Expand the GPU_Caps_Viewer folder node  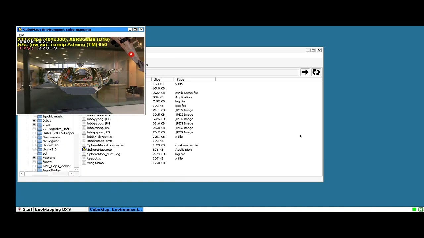(x=34, y=166)
